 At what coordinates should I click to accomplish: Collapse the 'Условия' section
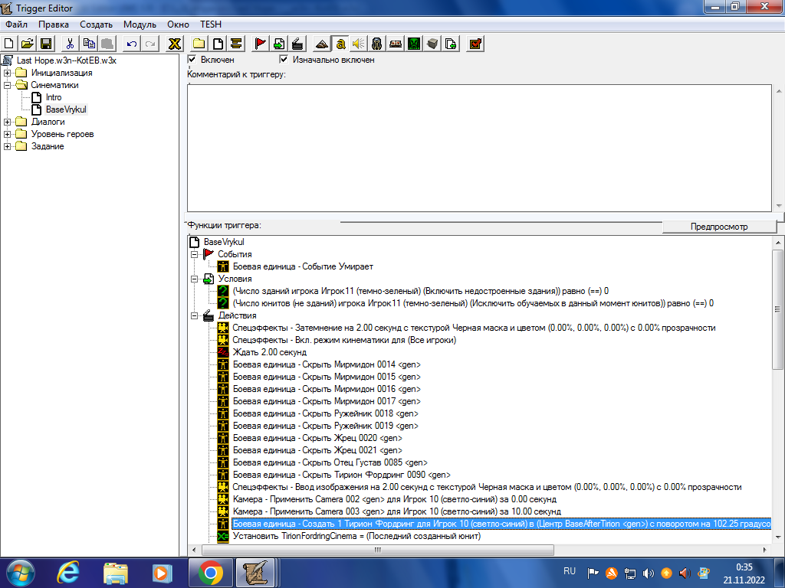tap(194, 279)
